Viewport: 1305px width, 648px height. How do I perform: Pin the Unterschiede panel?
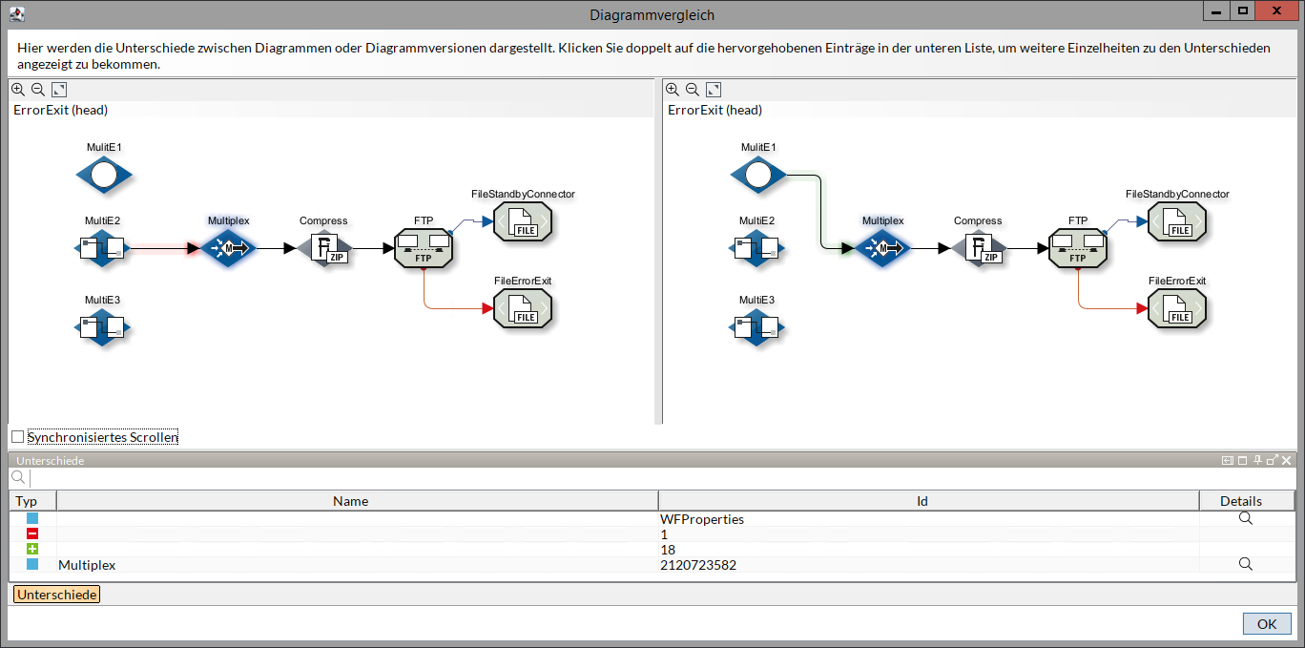coord(1257,460)
